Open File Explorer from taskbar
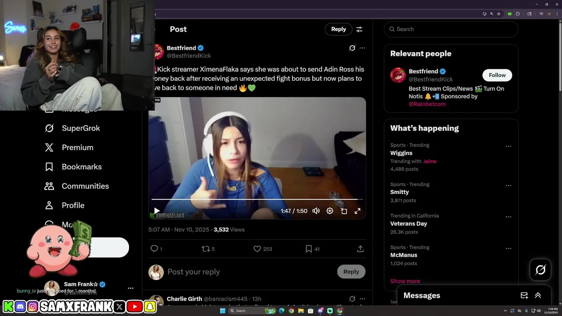The height and width of the screenshot is (316, 562). (301, 311)
